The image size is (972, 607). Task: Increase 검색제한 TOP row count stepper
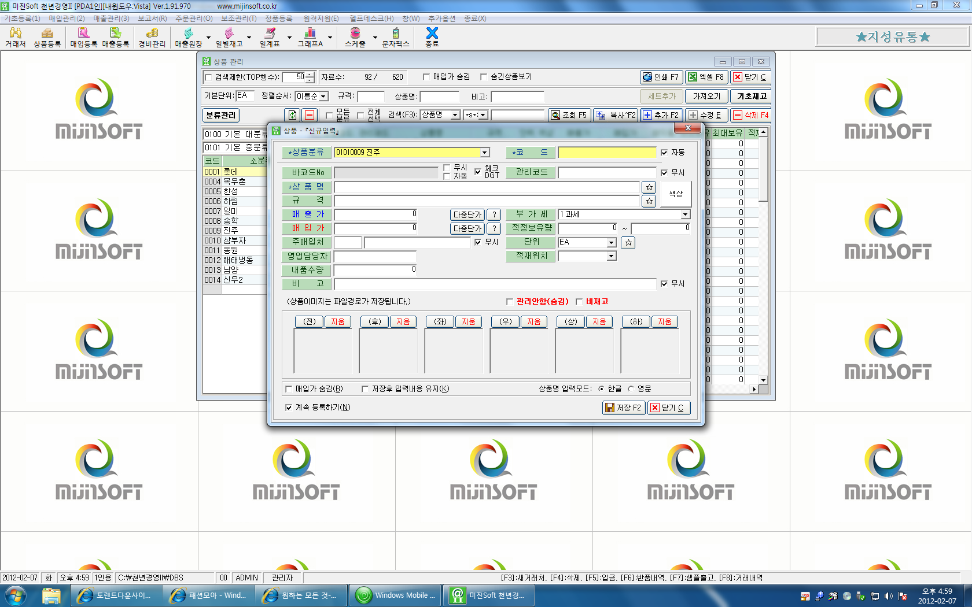pos(310,74)
